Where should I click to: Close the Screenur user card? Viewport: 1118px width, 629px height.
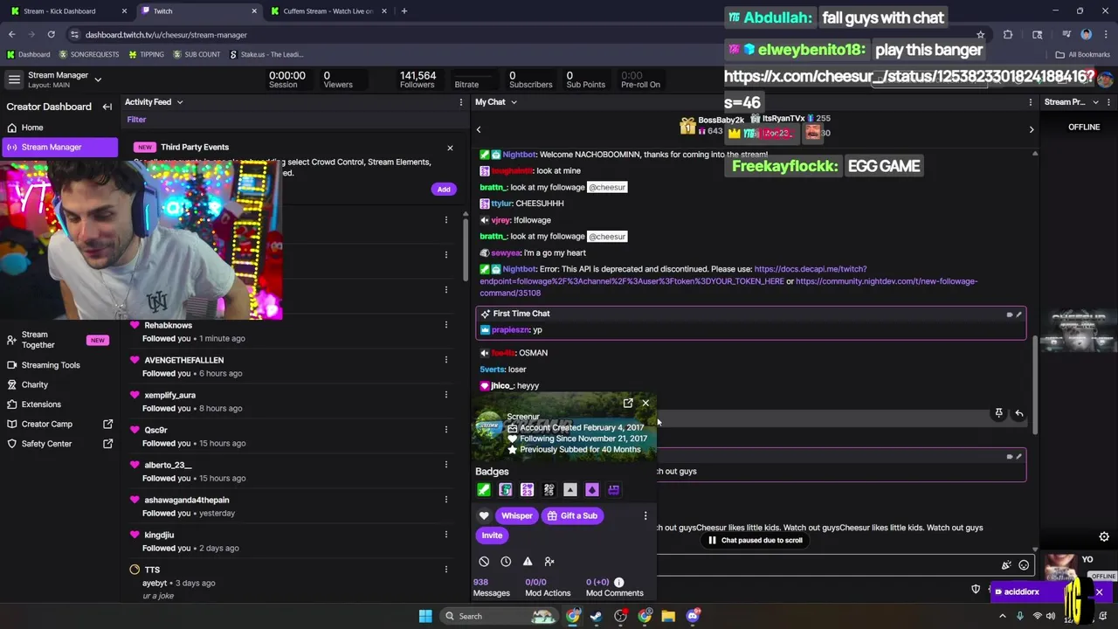pyautogui.click(x=645, y=403)
